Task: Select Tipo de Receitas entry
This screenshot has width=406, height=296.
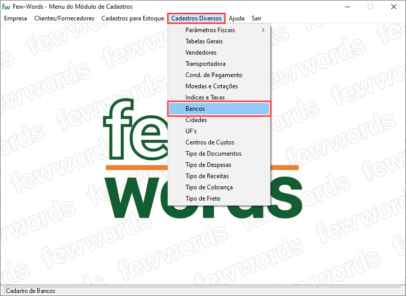Action: click(x=219, y=176)
